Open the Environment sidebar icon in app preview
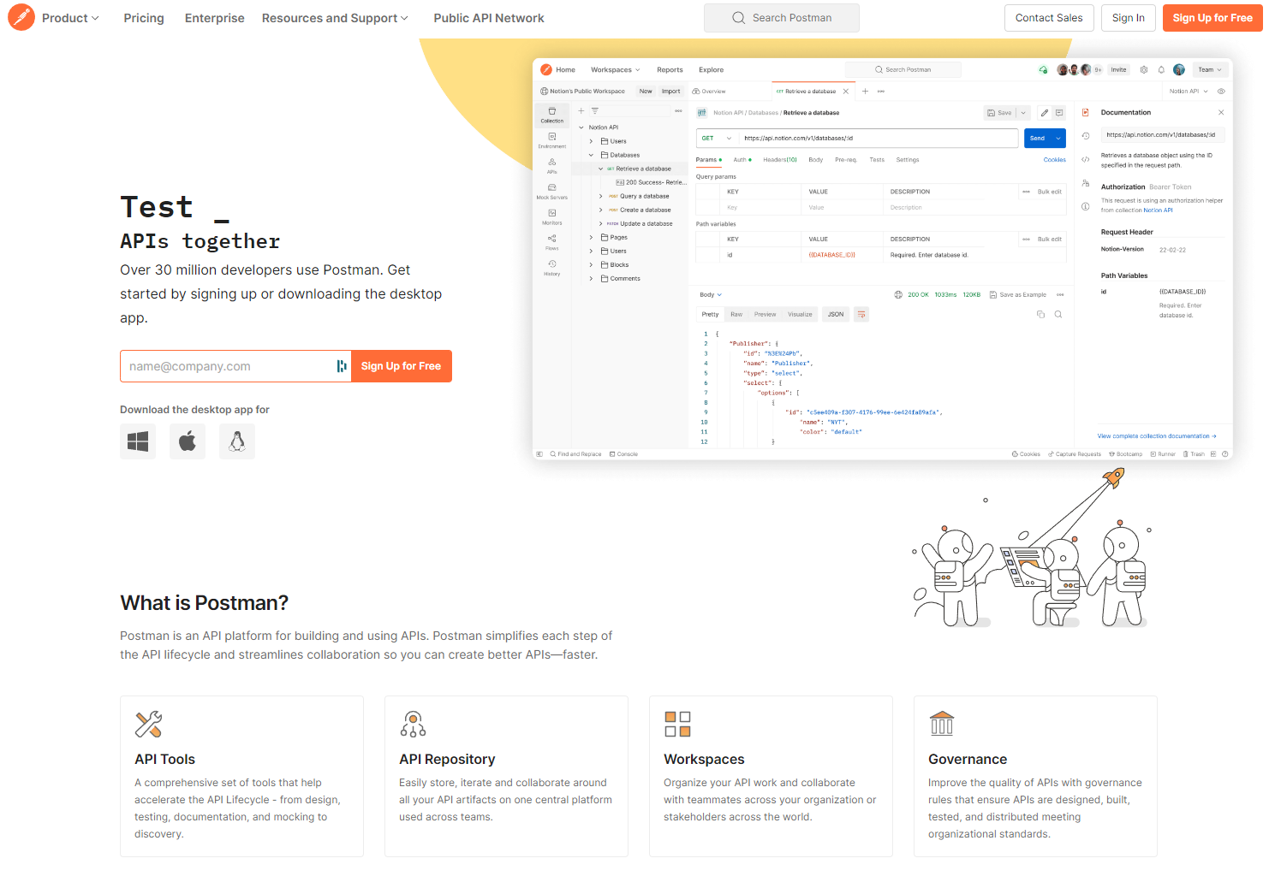Image resolution: width=1275 pixels, height=882 pixels. [x=552, y=140]
